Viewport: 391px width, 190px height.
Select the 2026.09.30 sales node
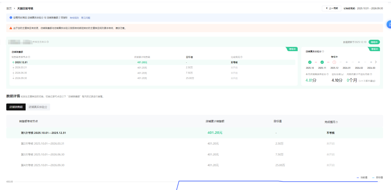click(x=21, y=78)
